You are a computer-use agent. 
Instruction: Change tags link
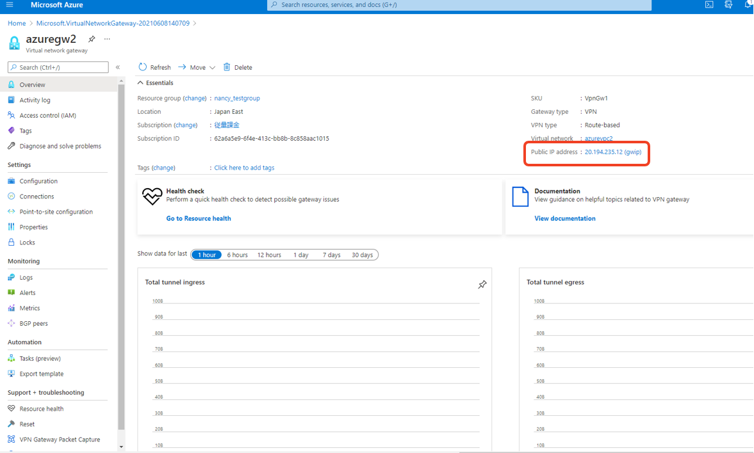tap(163, 168)
